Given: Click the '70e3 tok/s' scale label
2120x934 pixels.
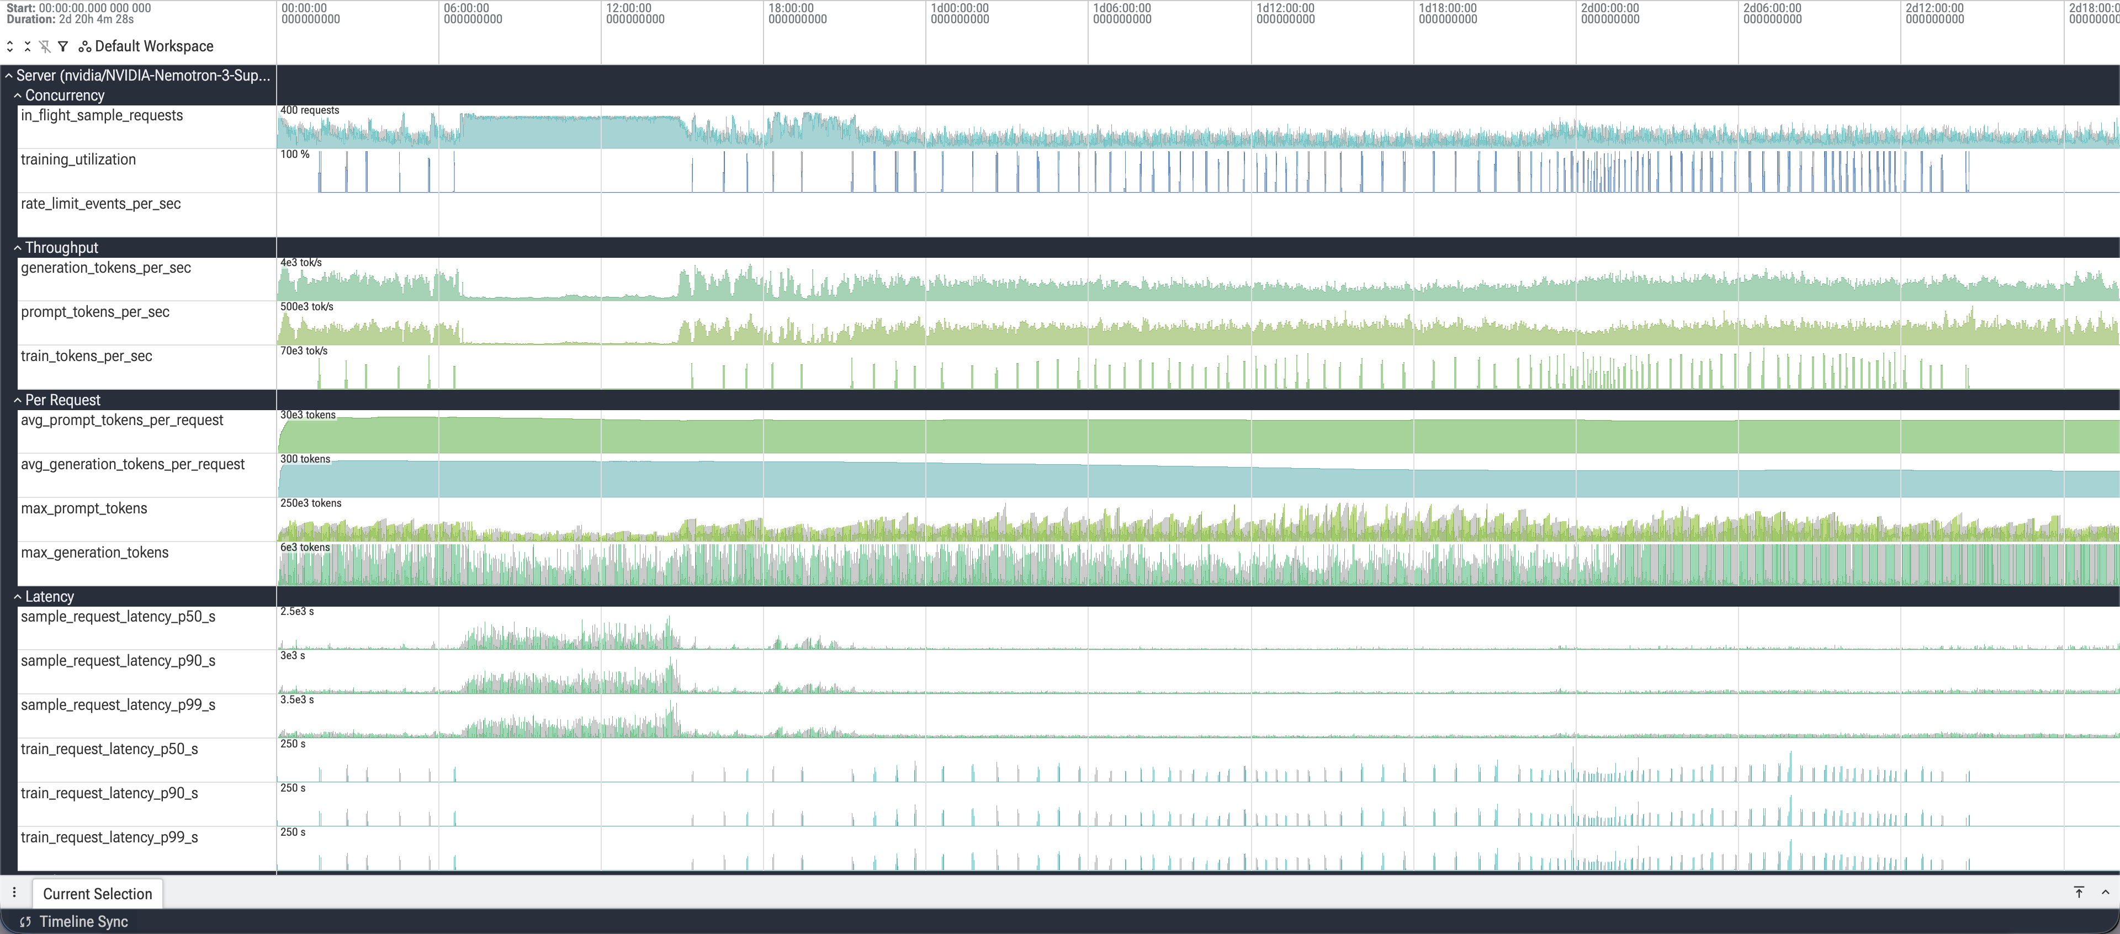Looking at the screenshot, I should [304, 352].
